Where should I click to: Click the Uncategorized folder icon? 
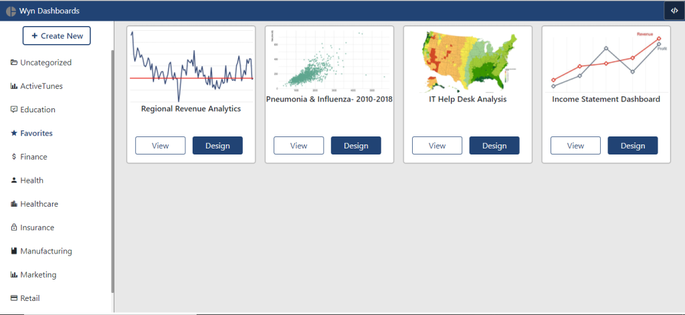[x=14, y=63]
